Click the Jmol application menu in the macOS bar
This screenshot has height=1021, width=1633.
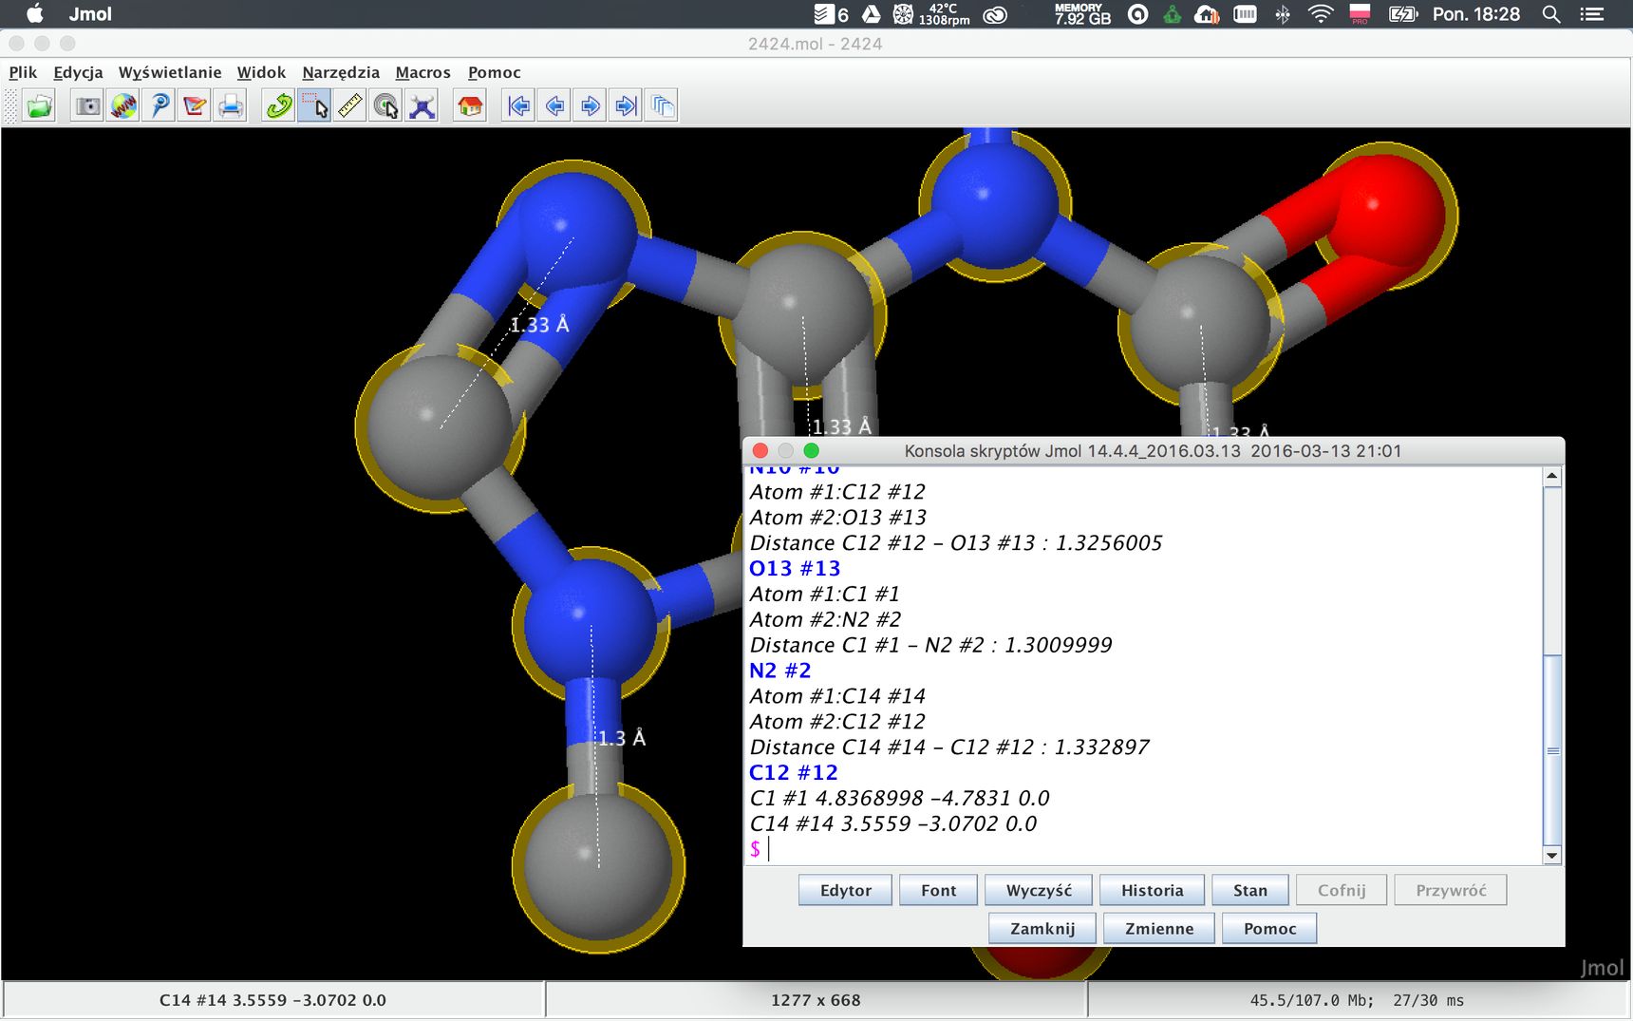point(90,14)
